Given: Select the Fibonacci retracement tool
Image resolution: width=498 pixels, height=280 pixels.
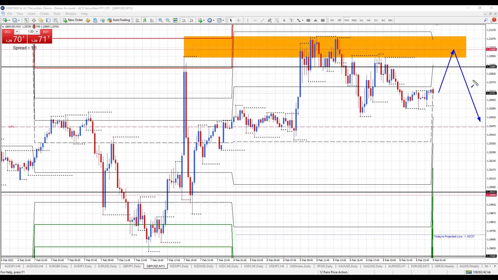Looking at the screenshot, I should coord(277,20).
